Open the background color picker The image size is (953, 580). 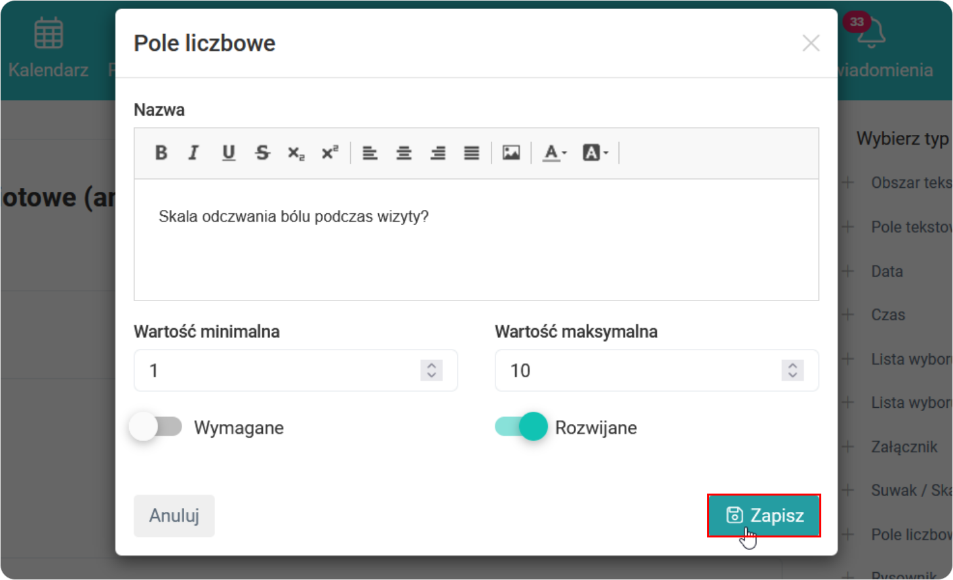tap(595, 153)
